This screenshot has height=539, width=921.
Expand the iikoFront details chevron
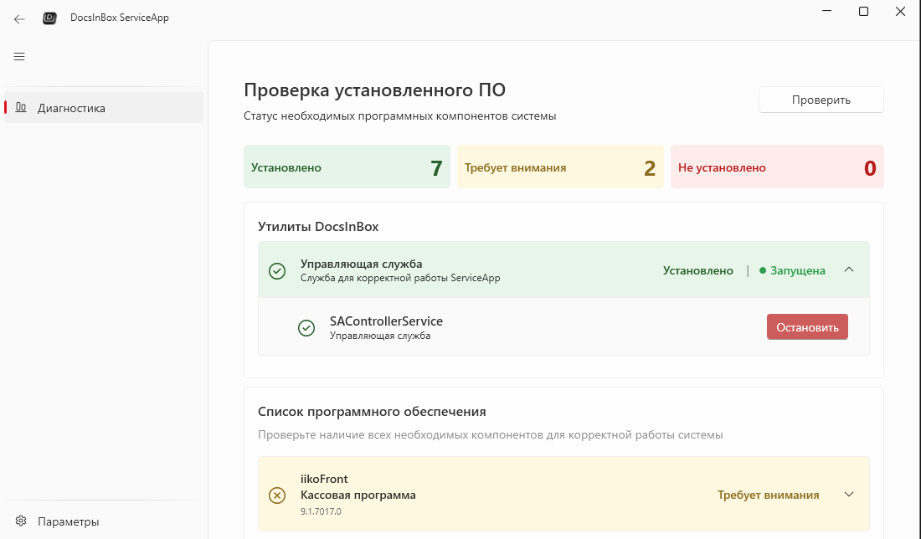point(849,494)
